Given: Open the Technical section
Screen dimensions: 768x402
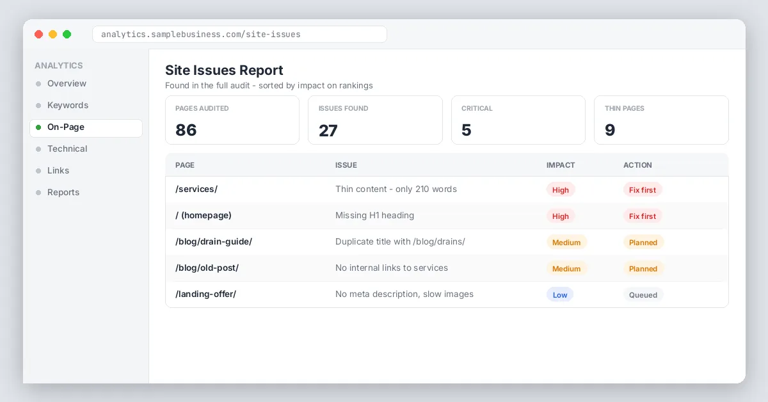Looking at the screenshot, I should click(x=86, y=149).
